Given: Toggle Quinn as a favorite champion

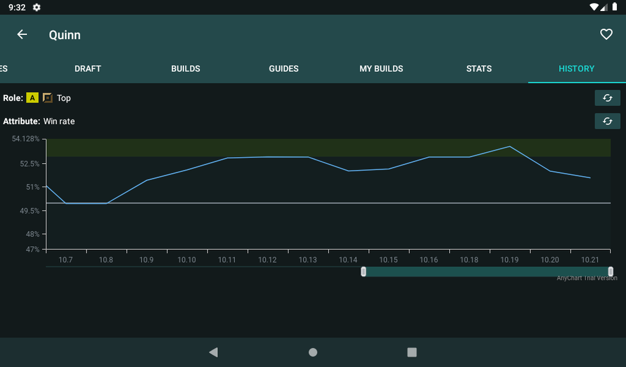Looking at the screenshot, I should pos(606,34).
